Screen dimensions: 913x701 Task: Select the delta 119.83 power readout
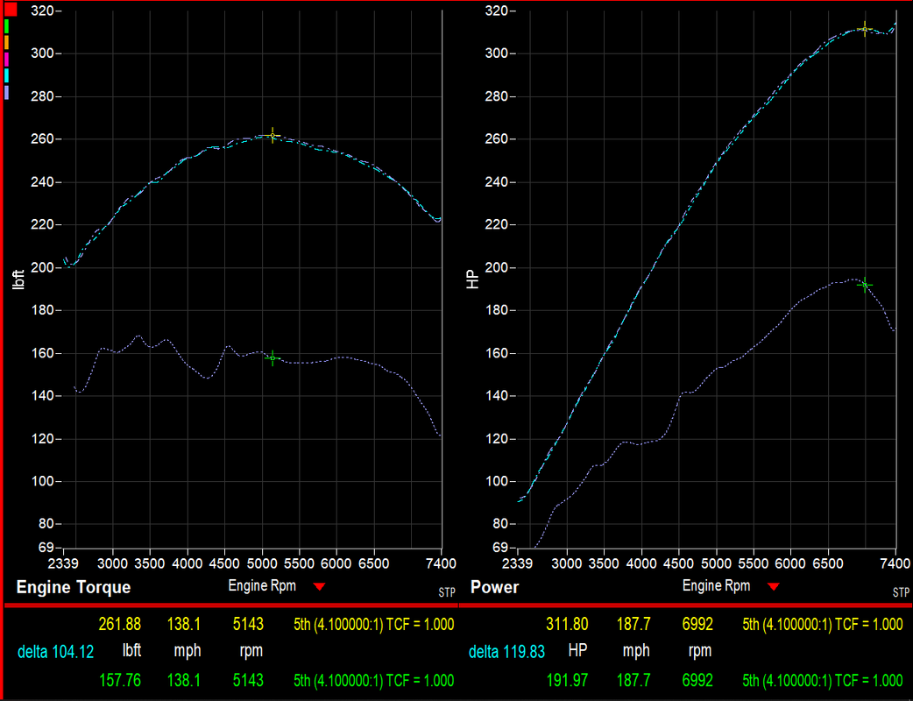pyautogui.click(x=506, y=651)
